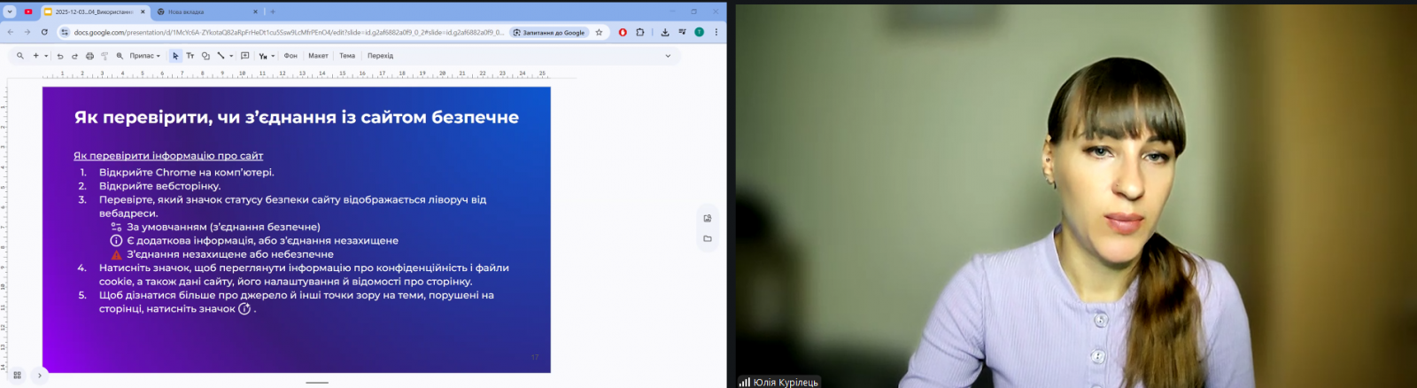Select the text box tool

[190, 56]
